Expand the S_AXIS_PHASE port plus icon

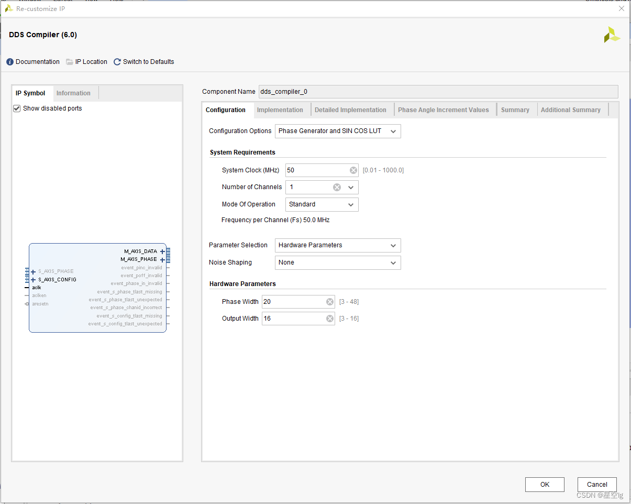[x=34, y=271]
